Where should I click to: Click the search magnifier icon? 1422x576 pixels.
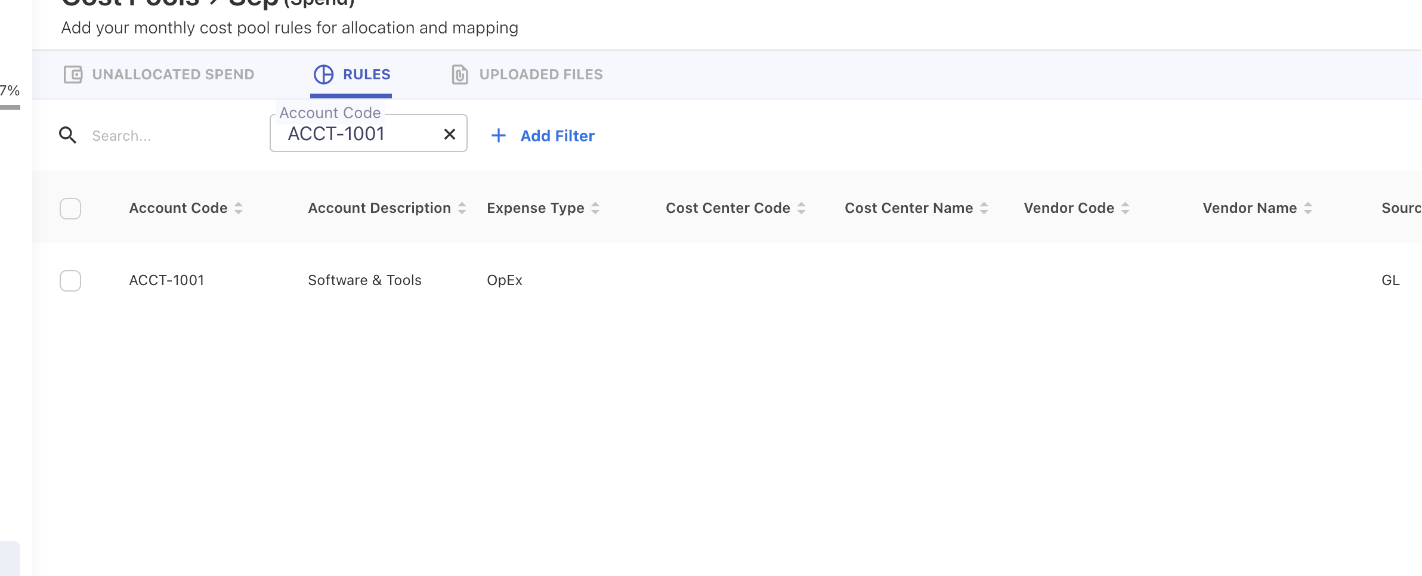[67, 136]
